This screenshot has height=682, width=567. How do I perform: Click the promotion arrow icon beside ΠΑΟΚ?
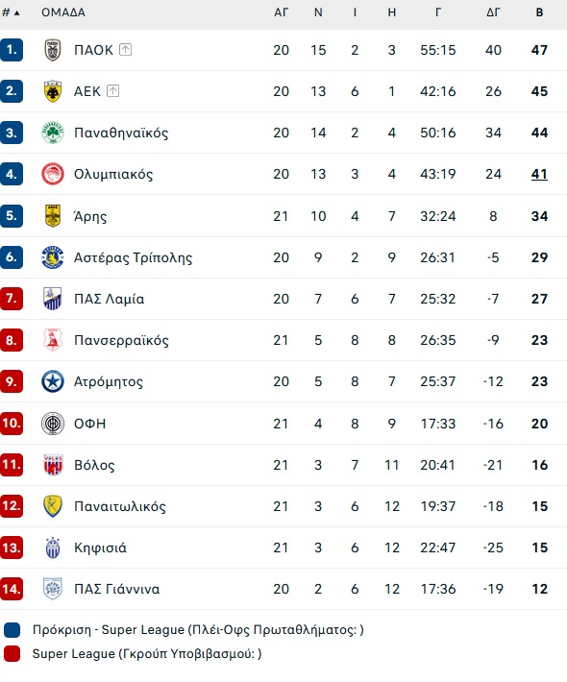125,50
